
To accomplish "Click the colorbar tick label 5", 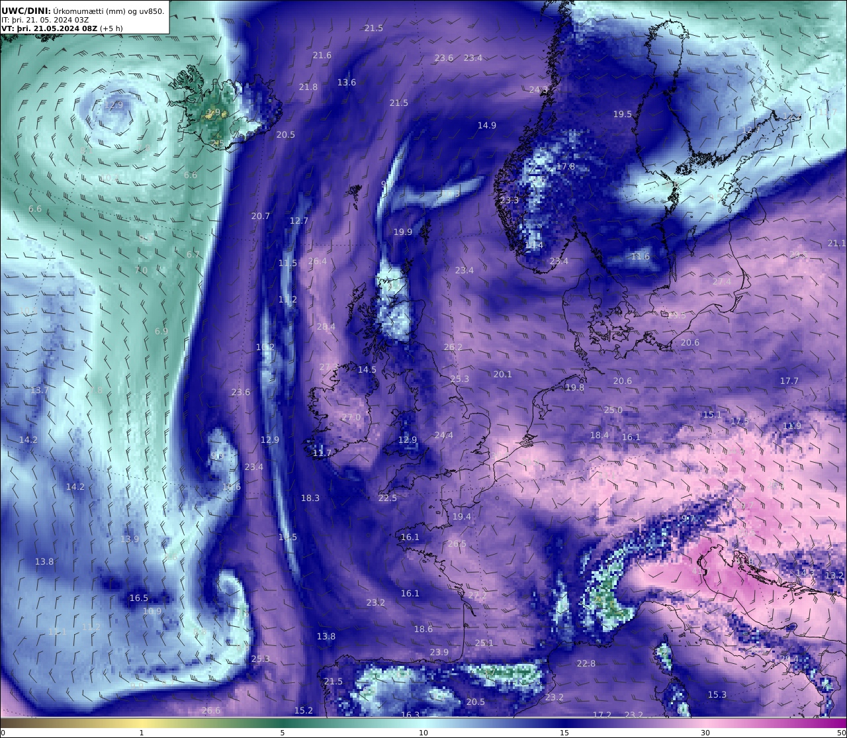I will point(283,733).
